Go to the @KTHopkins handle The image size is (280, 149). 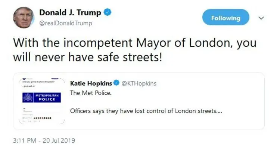[x=139, y=83]
